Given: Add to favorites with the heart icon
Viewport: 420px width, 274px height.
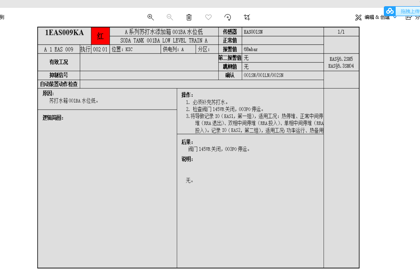Looking at the screenshot, I should click(x=208, y=17).
